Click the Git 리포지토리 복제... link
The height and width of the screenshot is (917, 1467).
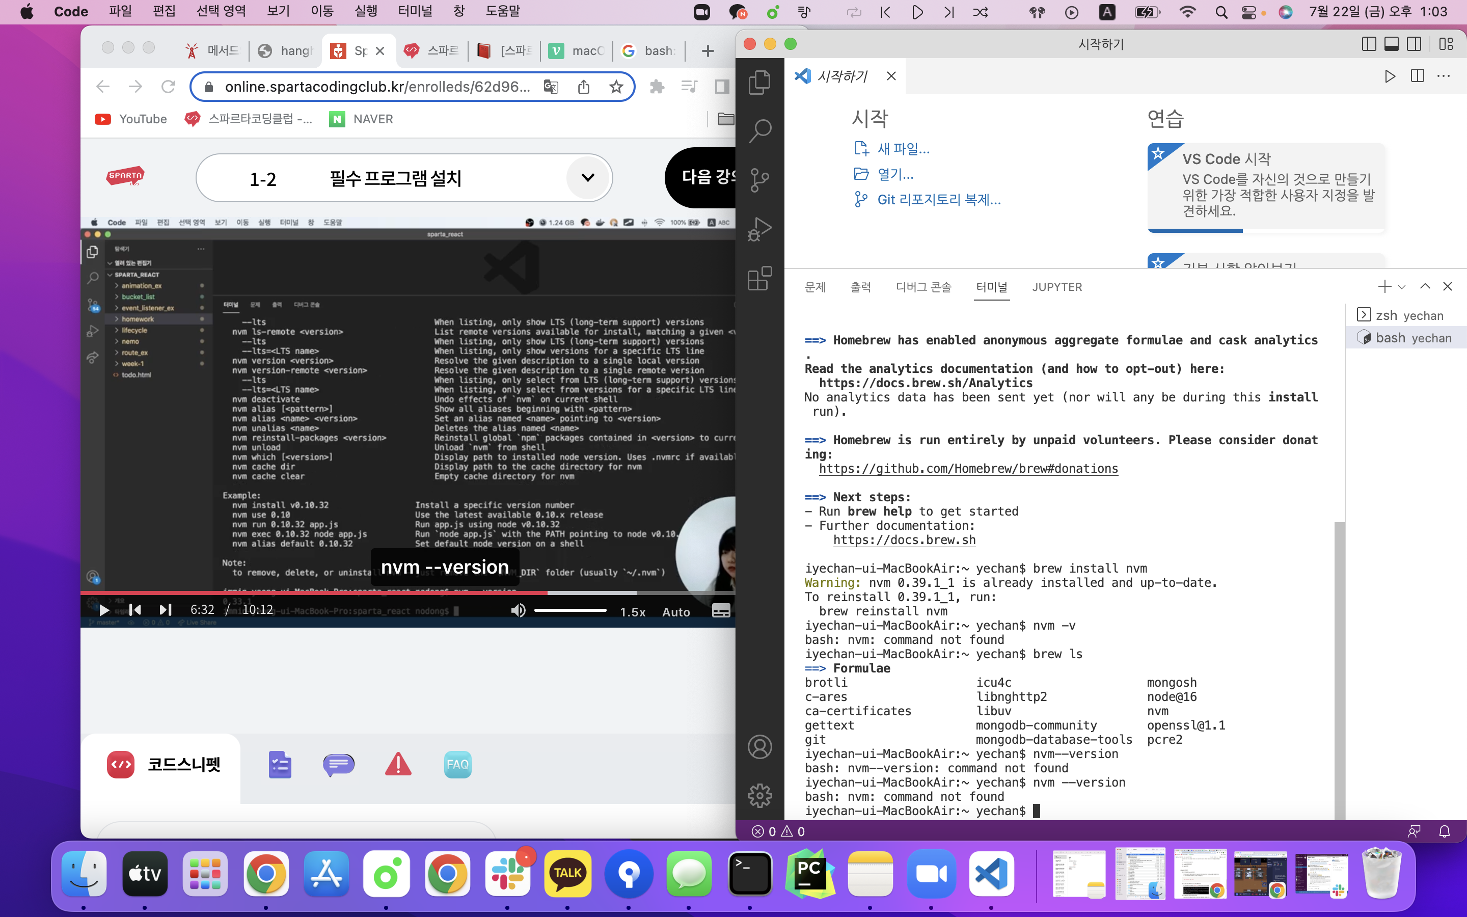pos(939,200)
